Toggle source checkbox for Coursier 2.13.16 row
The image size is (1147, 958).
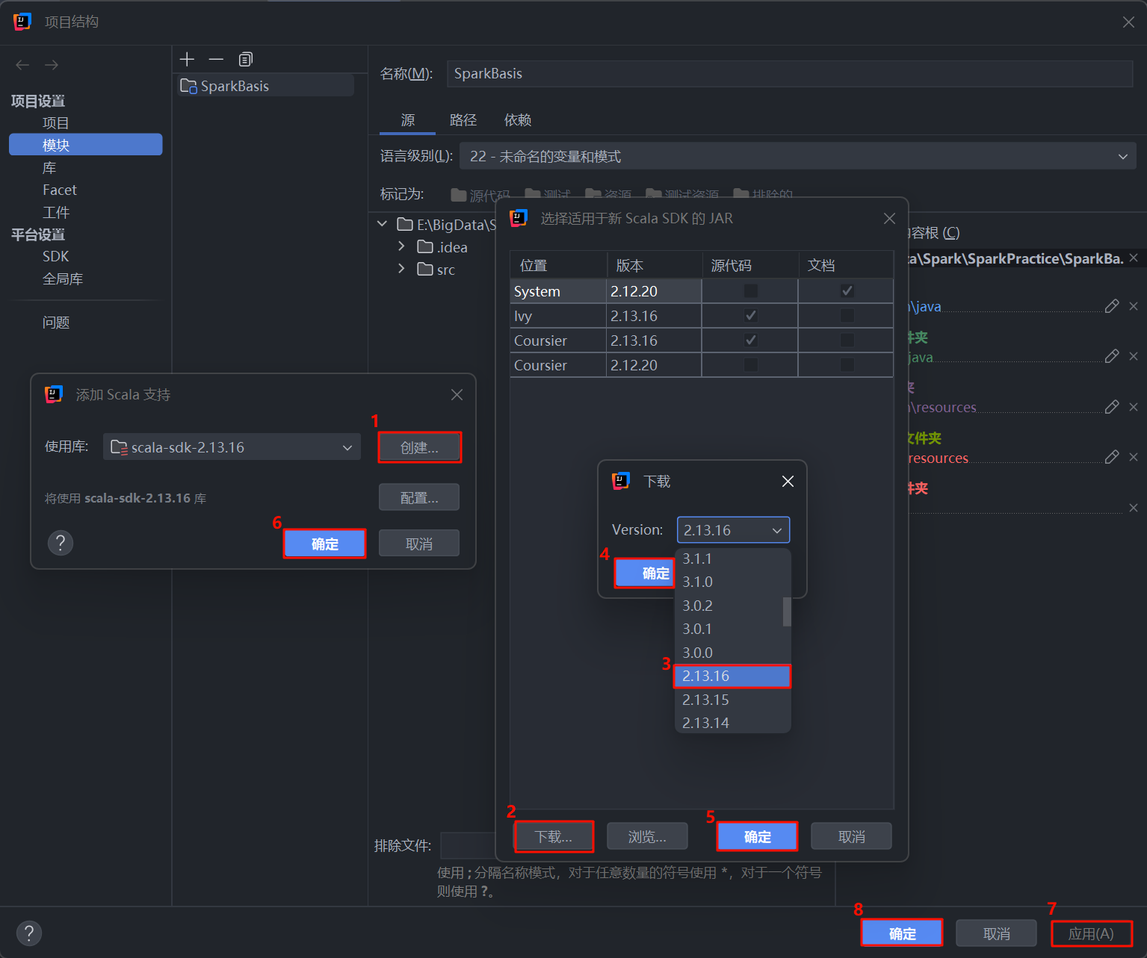tap(750, 340)
